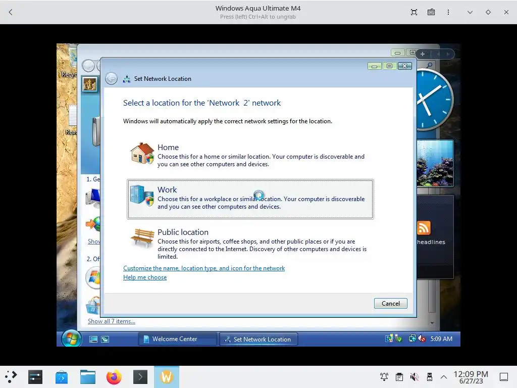Switch to Welcome Center taskbar button
Image resolution: width=517 pixels, height=388 pixels.
point(177,339)
